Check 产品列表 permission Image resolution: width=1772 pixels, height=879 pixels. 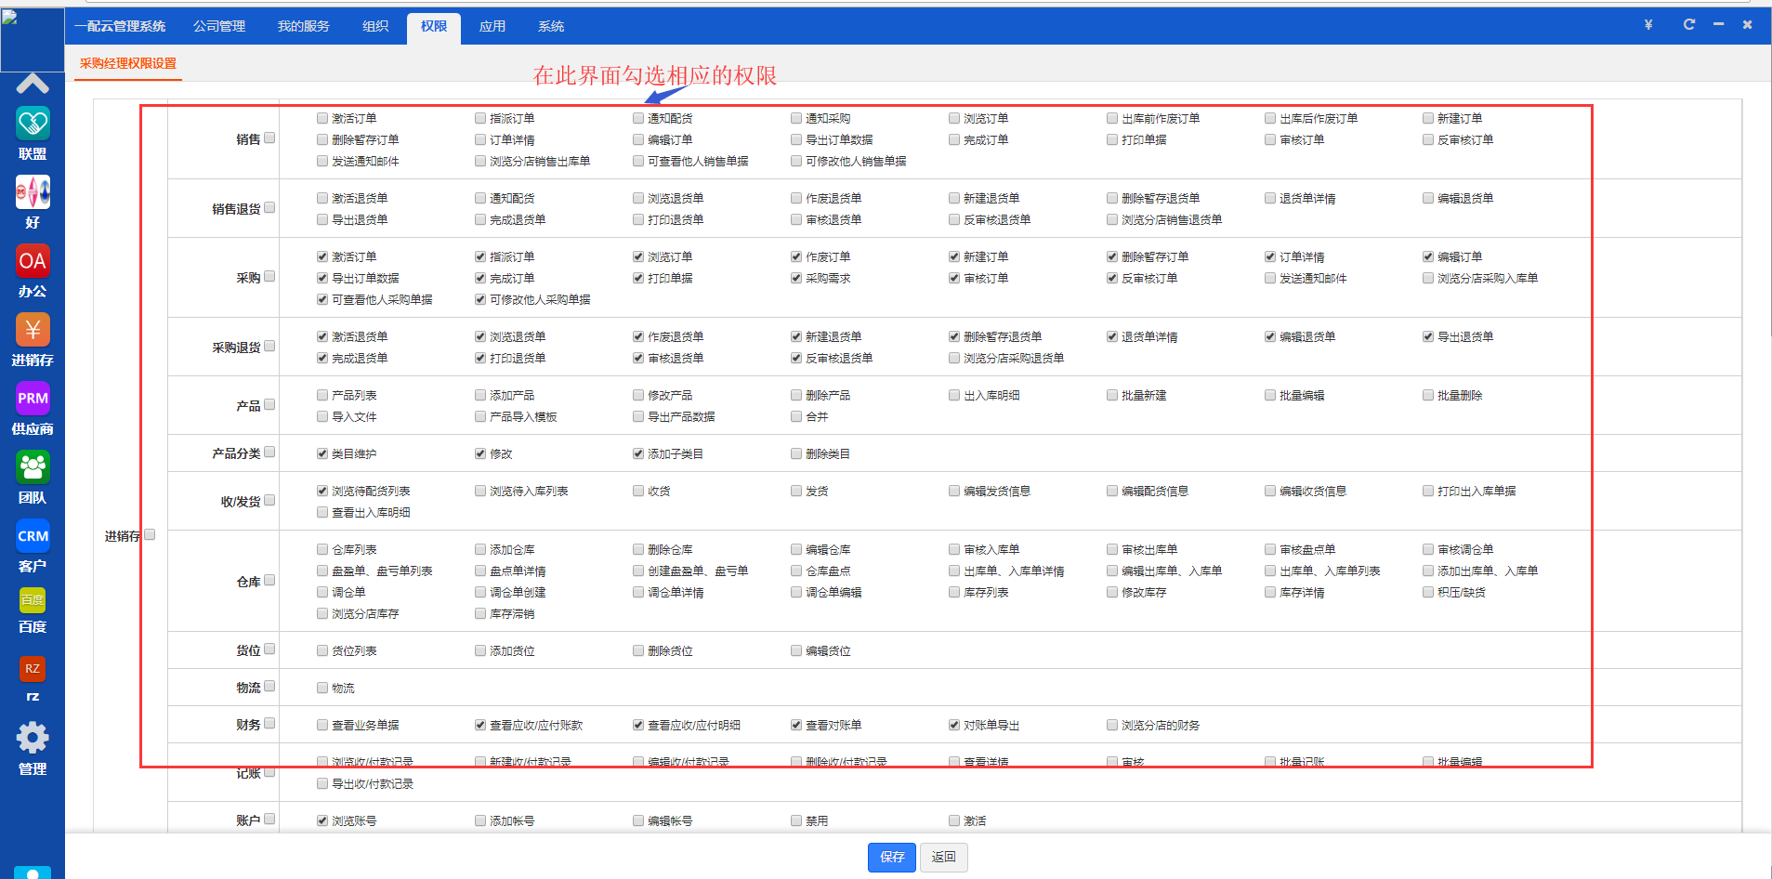click(322, 395)
